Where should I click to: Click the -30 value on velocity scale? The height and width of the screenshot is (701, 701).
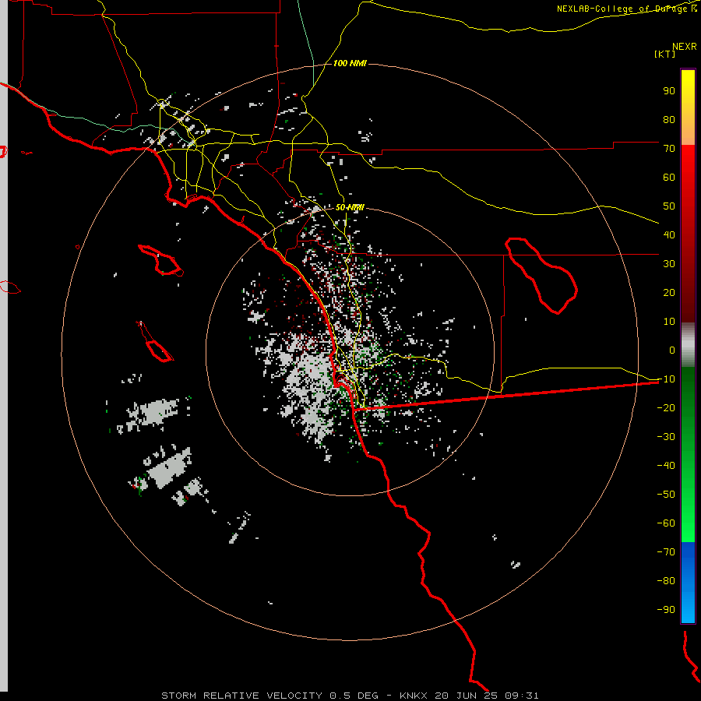tap(666, 437)
